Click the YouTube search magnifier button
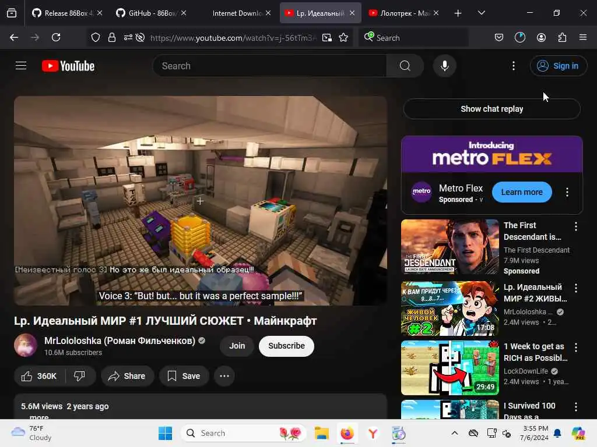The width and height of the screenshot is (597, 447). pyautogui.click(x=405, y=66)
